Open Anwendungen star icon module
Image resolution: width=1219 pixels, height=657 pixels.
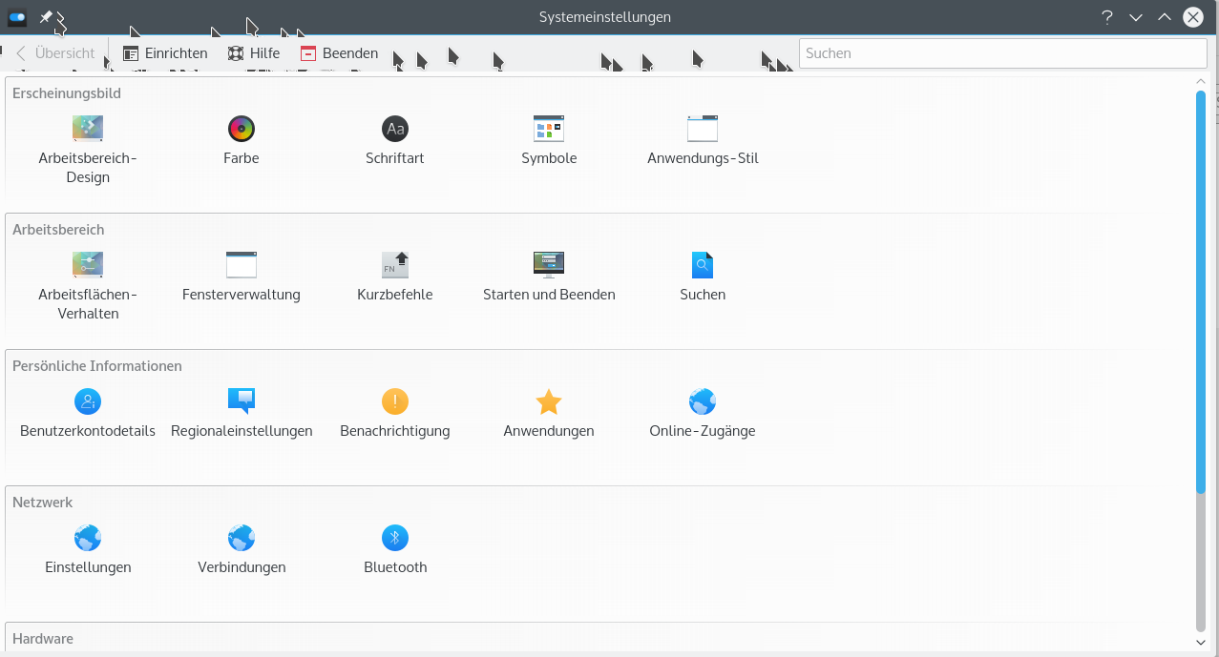pyautogui.click(x=549, y=401)
